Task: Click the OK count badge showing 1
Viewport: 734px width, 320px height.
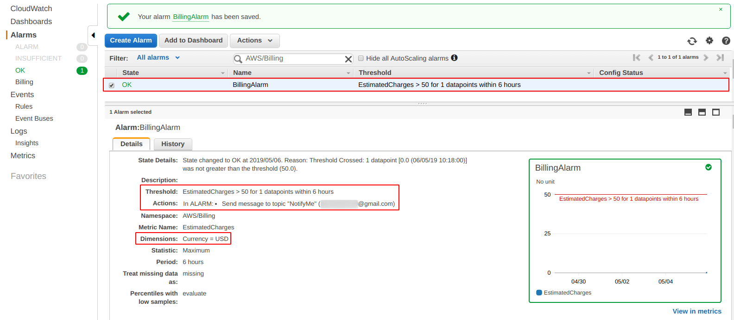Action: click(82, 71)
